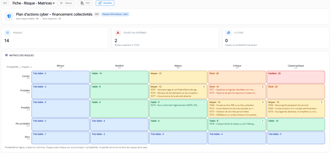Select the Faible · 6 cell in the Peu probable row

pyautogui.click(x=178, y=124)
